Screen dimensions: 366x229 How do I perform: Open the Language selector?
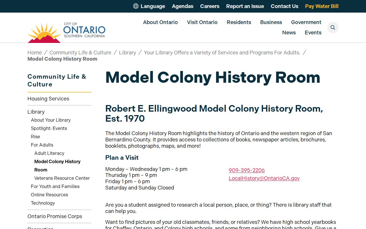(149, 6)
